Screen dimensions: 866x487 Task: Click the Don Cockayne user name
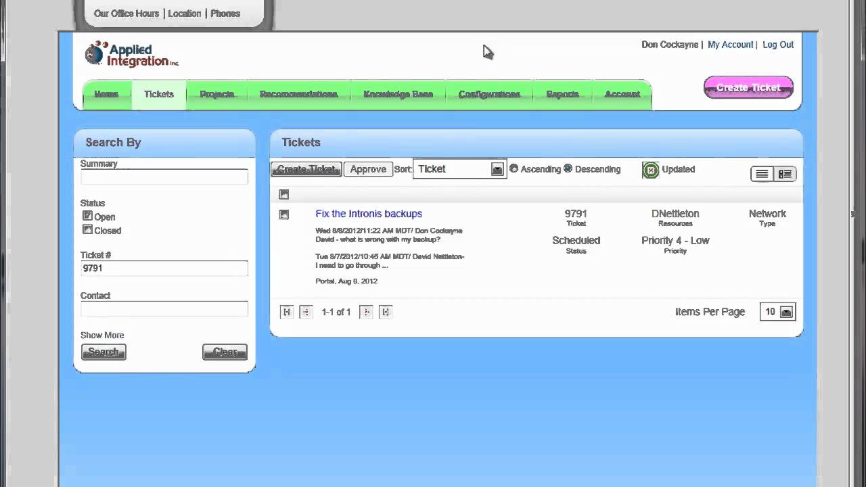click(x=670, y=45)
